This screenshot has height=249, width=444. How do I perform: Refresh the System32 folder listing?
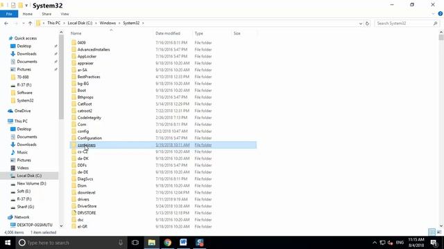tap(367, 23)
